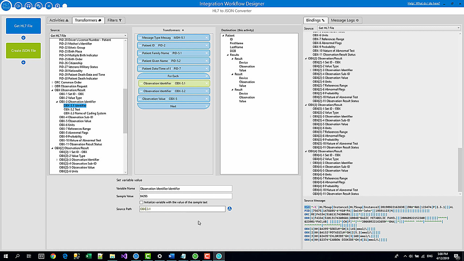Screen dimensions: 464x261
Task: Click the Source Path field
Action: [x=182, y=209]
